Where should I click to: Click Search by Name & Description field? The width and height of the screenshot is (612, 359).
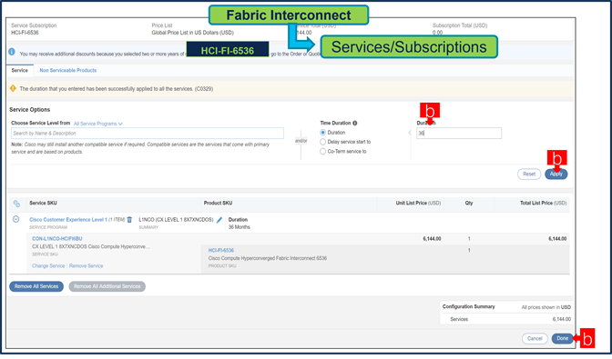148,134
